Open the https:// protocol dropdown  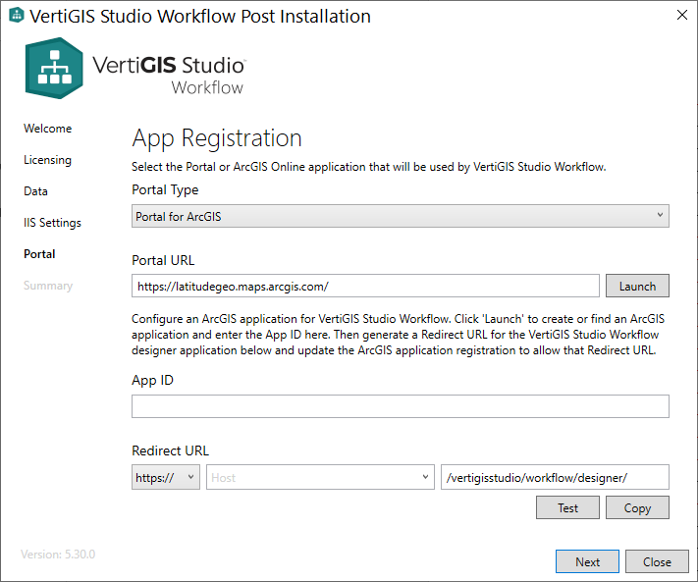click(166, 477)
